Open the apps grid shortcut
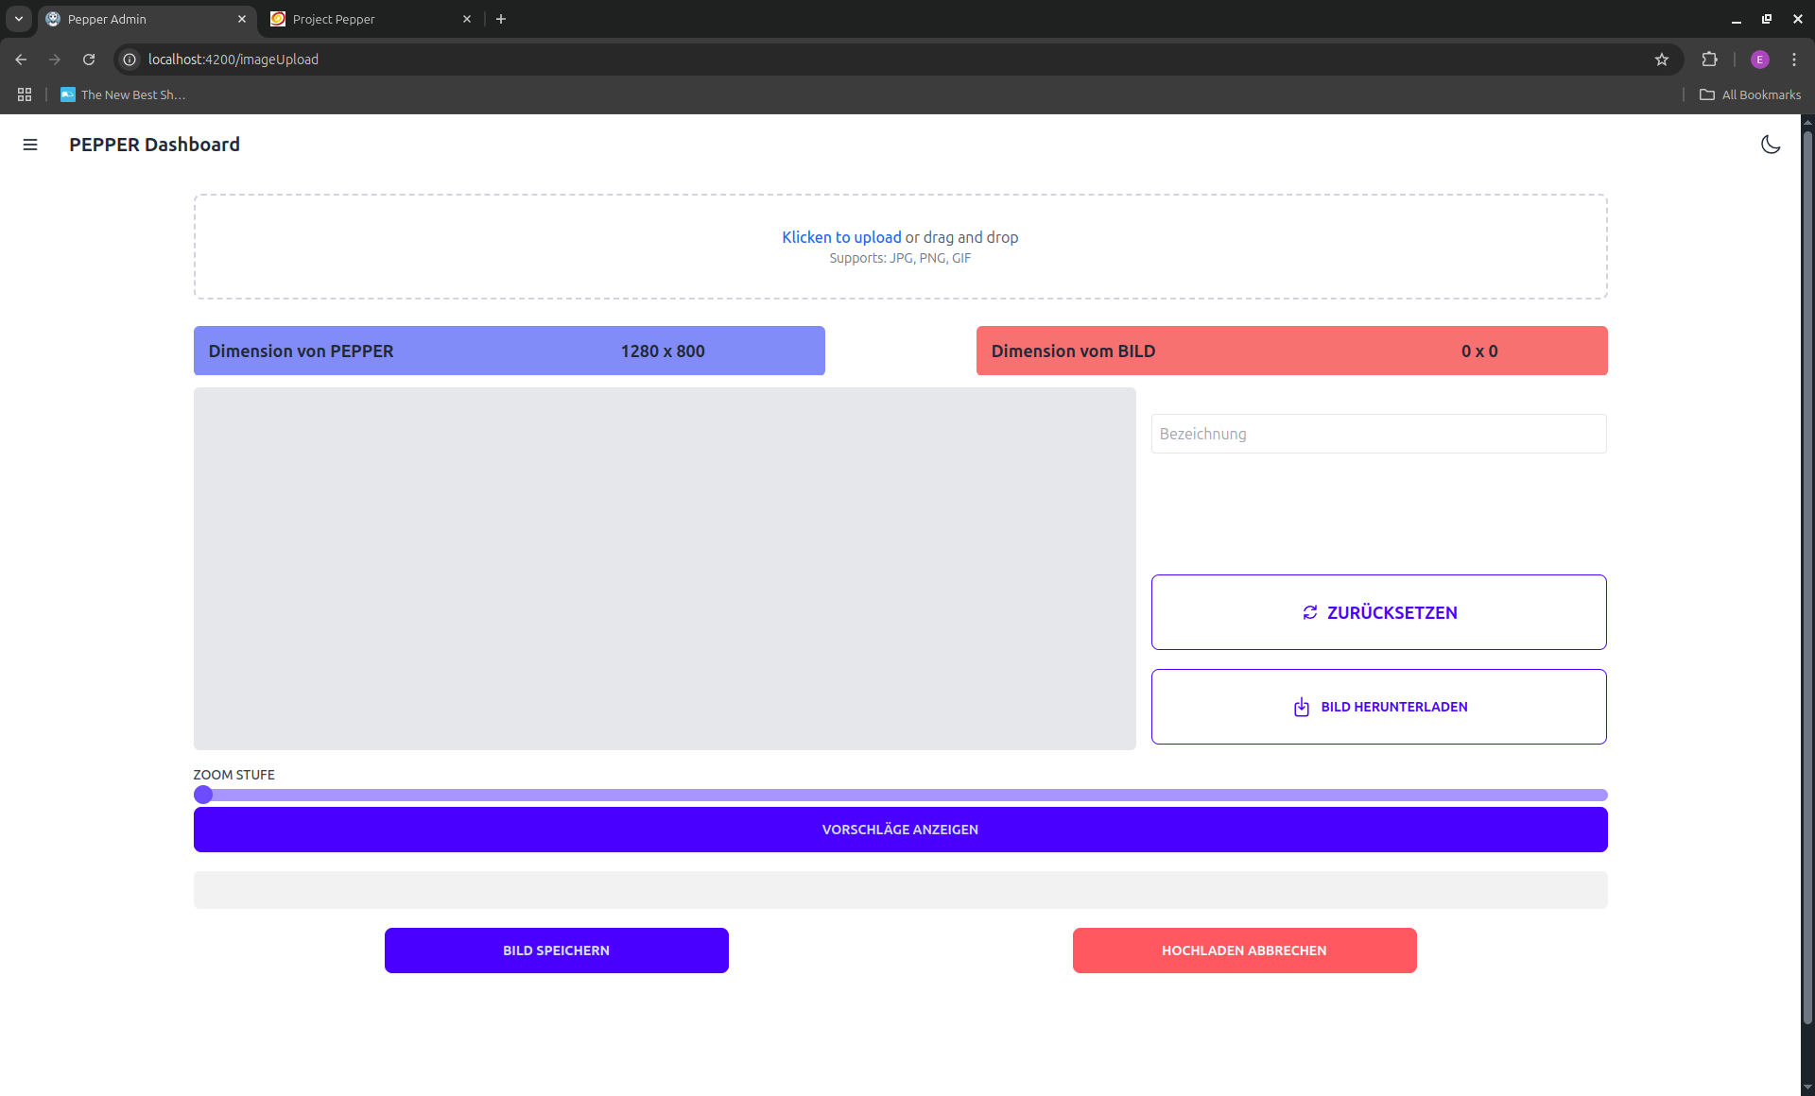The height and width of the screenshot is (1096, 1815). [x=25, y=94]
